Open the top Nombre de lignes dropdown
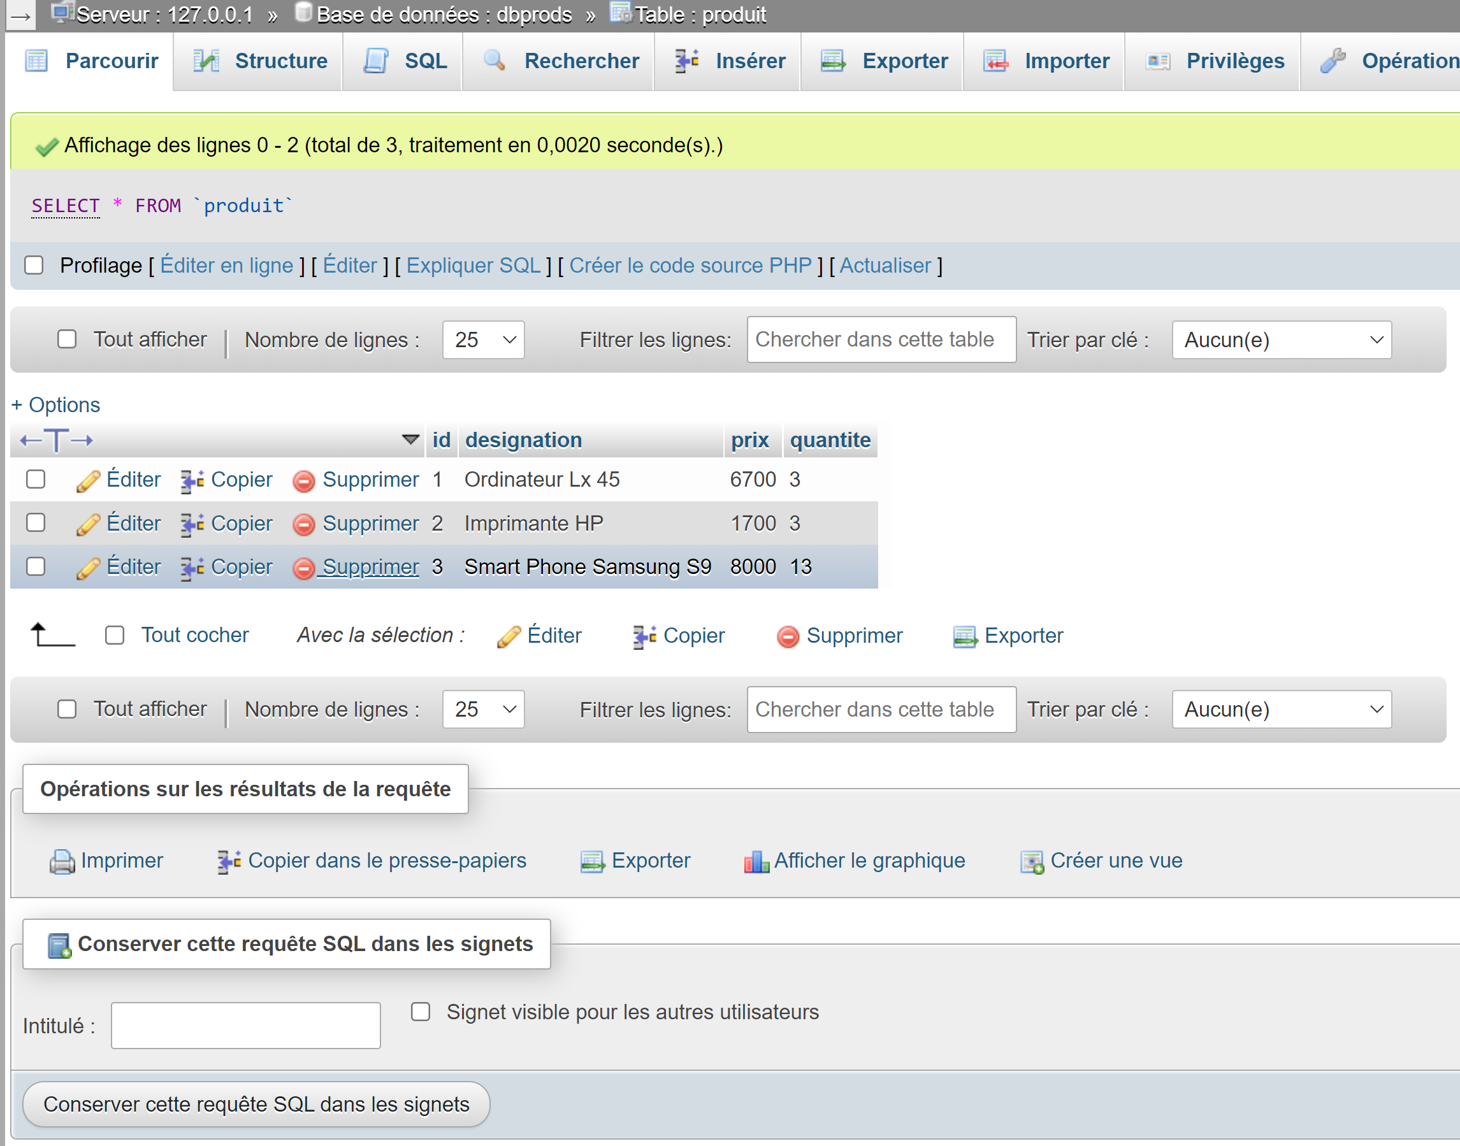 tap(483, 340)
